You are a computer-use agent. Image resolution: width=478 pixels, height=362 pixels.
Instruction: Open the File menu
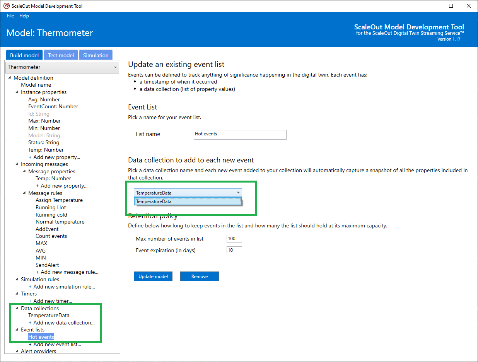[10, 16]
